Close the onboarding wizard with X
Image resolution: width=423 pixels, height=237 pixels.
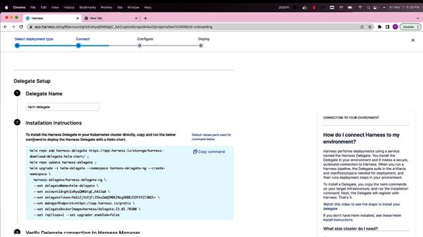pyautogui.click(x=412, y=40)
